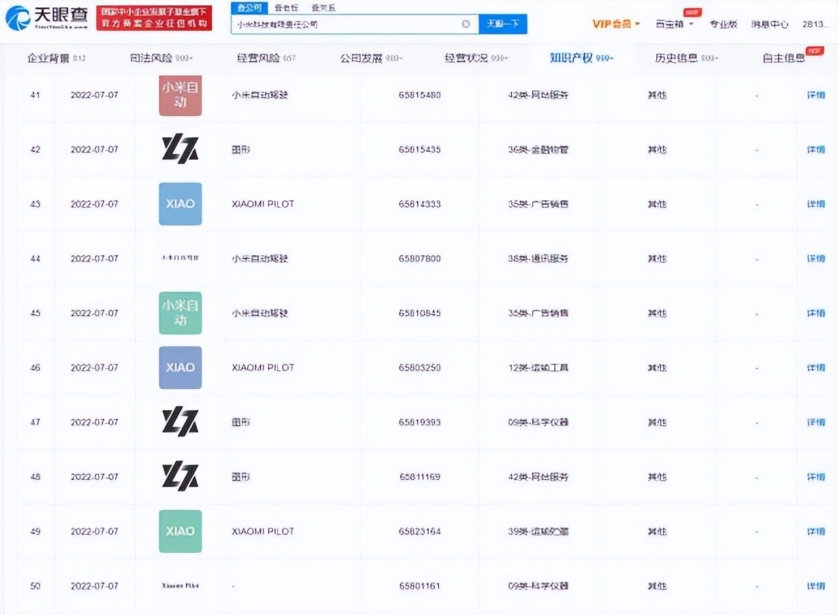Open the small text trademark image in row 44
The height and width of the screenshot is (615, 838).
pos(180,258)
